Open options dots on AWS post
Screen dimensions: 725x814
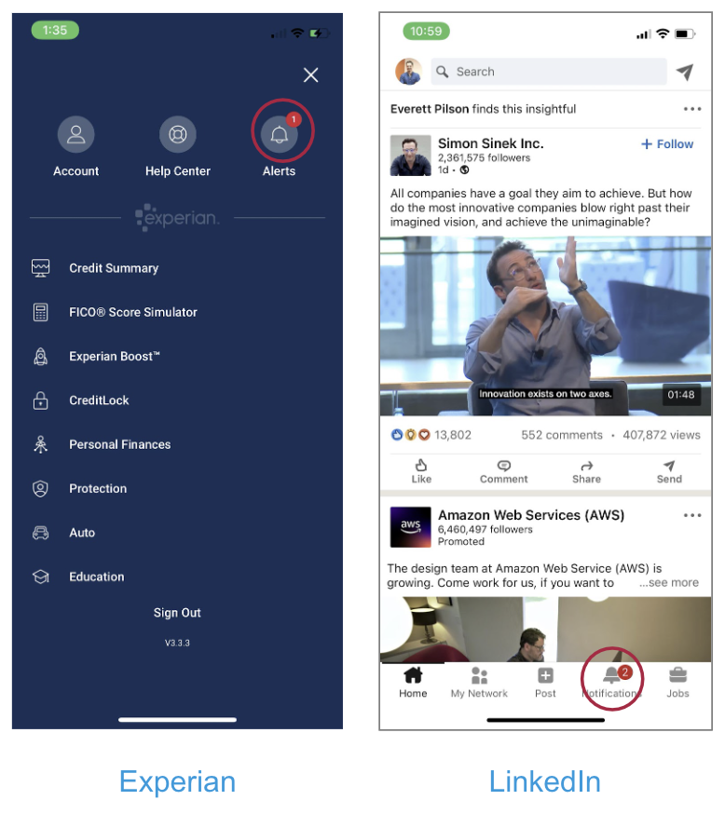click(691, 515)
